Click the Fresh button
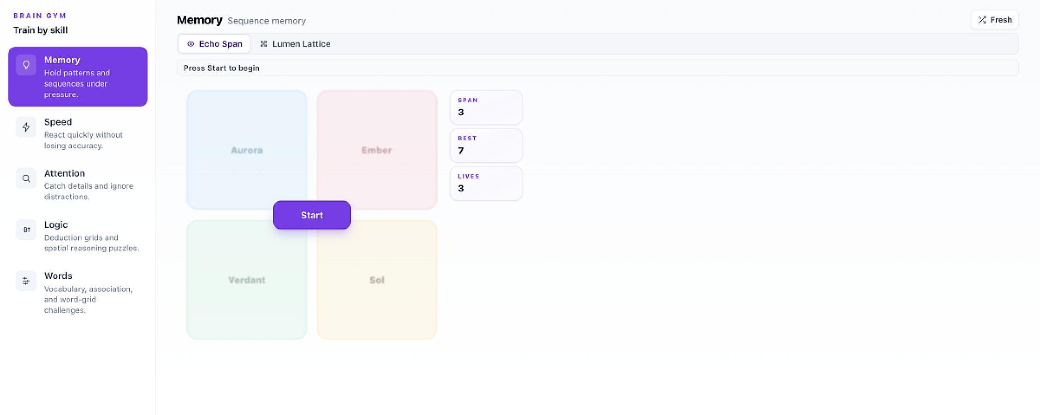Image resolution: width=1040 pixels, height=415 pixels. 995,20
